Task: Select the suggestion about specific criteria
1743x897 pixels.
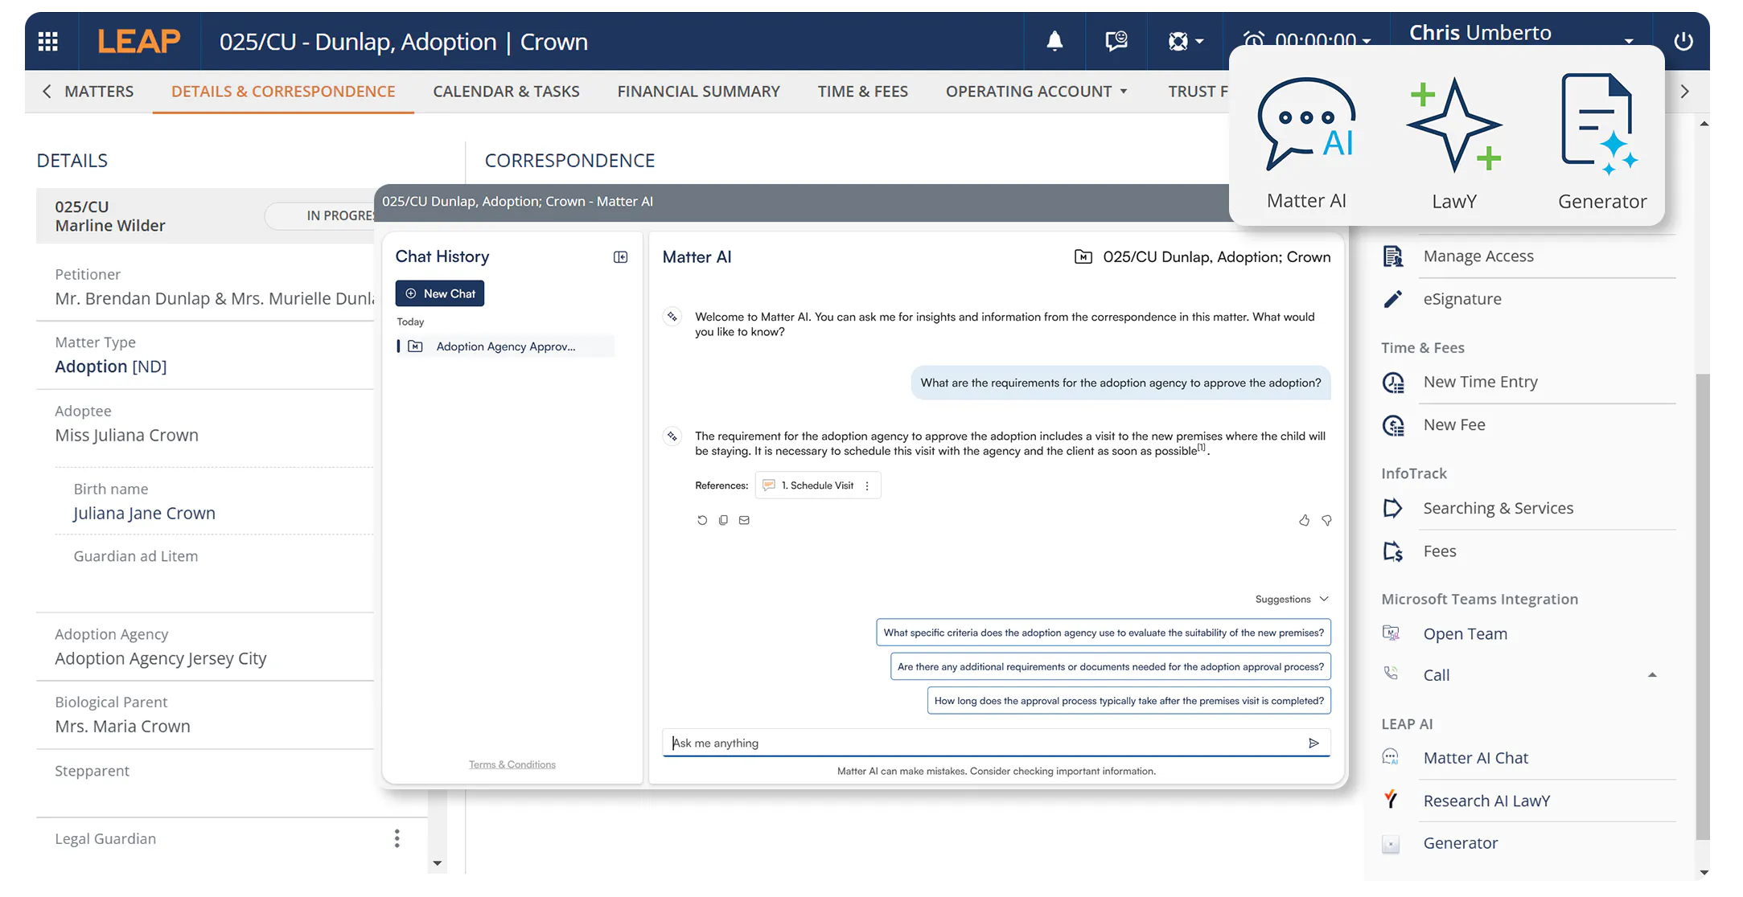Action: (1104, 633)
